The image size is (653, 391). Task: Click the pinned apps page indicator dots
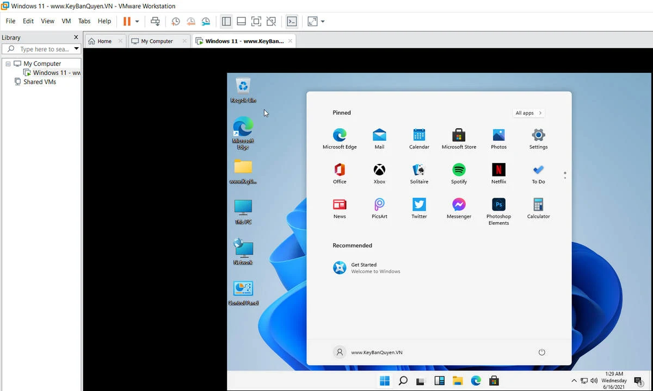click(x=565, y=175)
